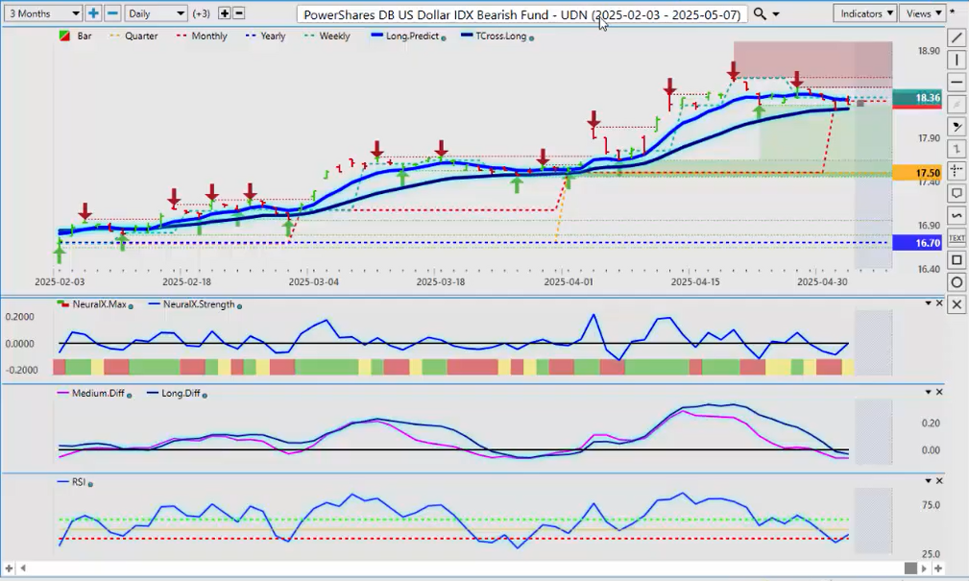This screenshot has height=581, width=969.
Task: Toggle the Medium.Diff legend entry
Action: click(x=94, y=394)
